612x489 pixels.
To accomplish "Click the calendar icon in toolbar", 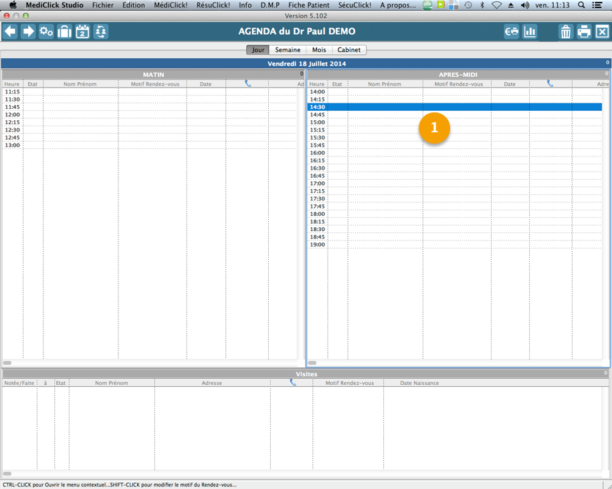I will click(82, 31).
